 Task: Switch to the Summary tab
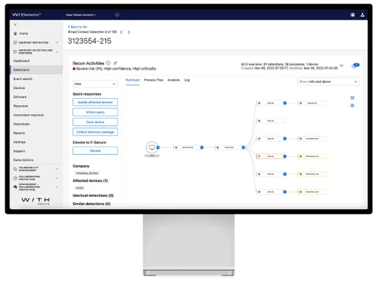pos(132,80)
